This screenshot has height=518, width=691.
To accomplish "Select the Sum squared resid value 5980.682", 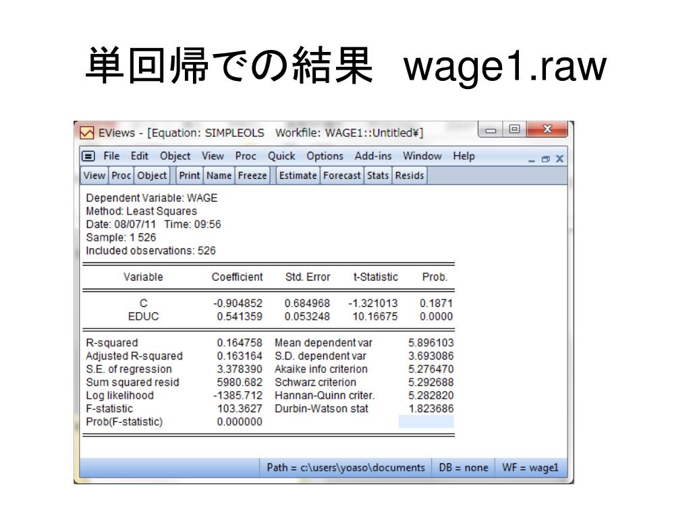I will [x=240, y=382].
